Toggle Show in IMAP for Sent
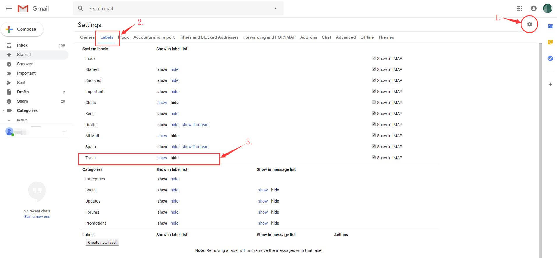This screenshot has width=557, height=258. (374, 113)
